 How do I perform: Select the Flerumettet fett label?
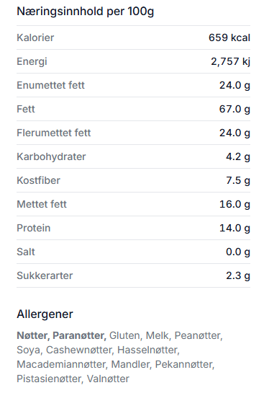tap(54, 133)
